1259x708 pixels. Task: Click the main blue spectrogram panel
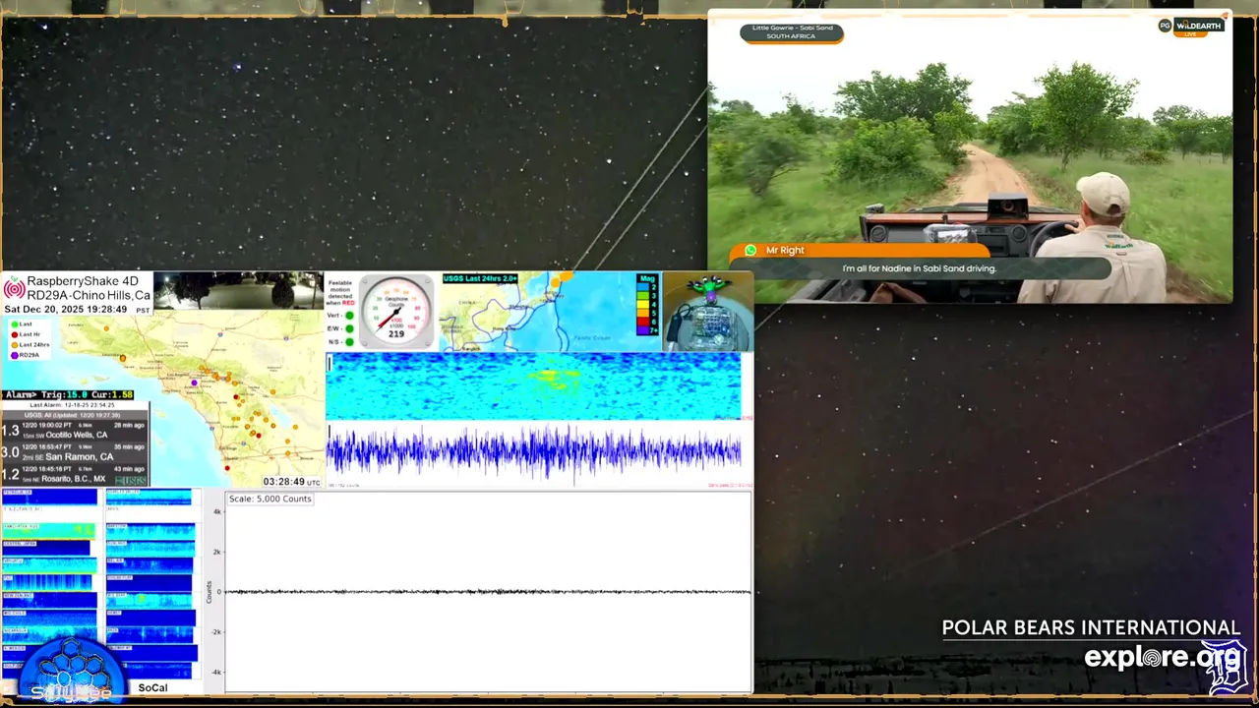tap(534, 386)
